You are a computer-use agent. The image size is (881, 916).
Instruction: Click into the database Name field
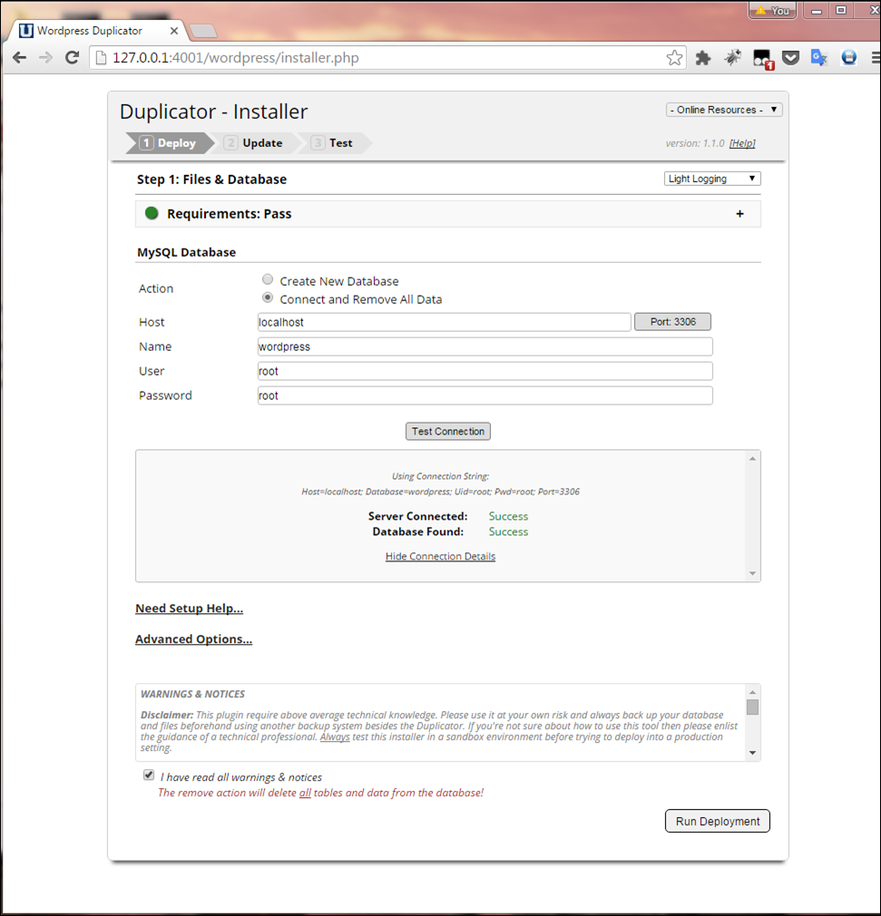coord(485,346)
